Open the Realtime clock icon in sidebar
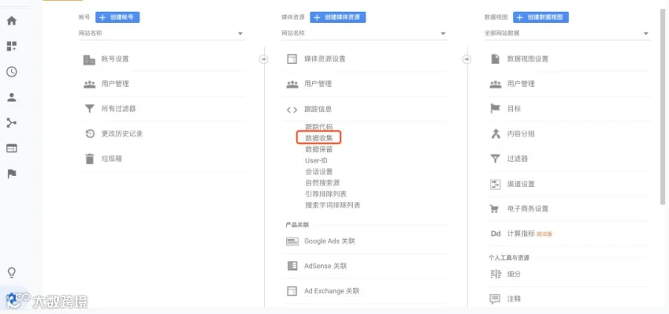 click(11, 71)
